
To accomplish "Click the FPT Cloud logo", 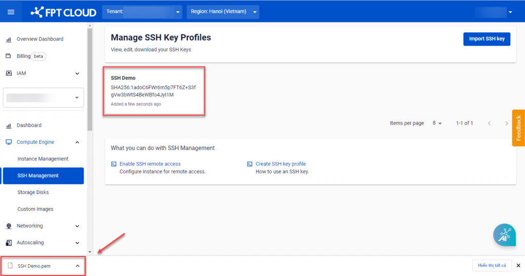I will point(63,12).
